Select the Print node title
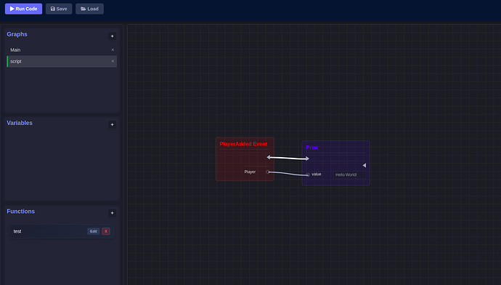Image resolution: width=501 pixels, height=285 pixels. pyautogui.click(x=311, y=148)
